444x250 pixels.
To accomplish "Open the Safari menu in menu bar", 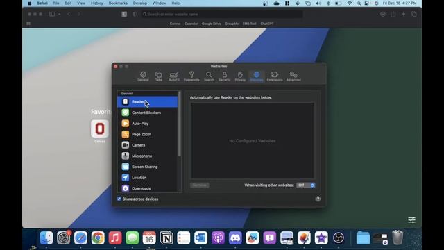I will pos(42,3).
